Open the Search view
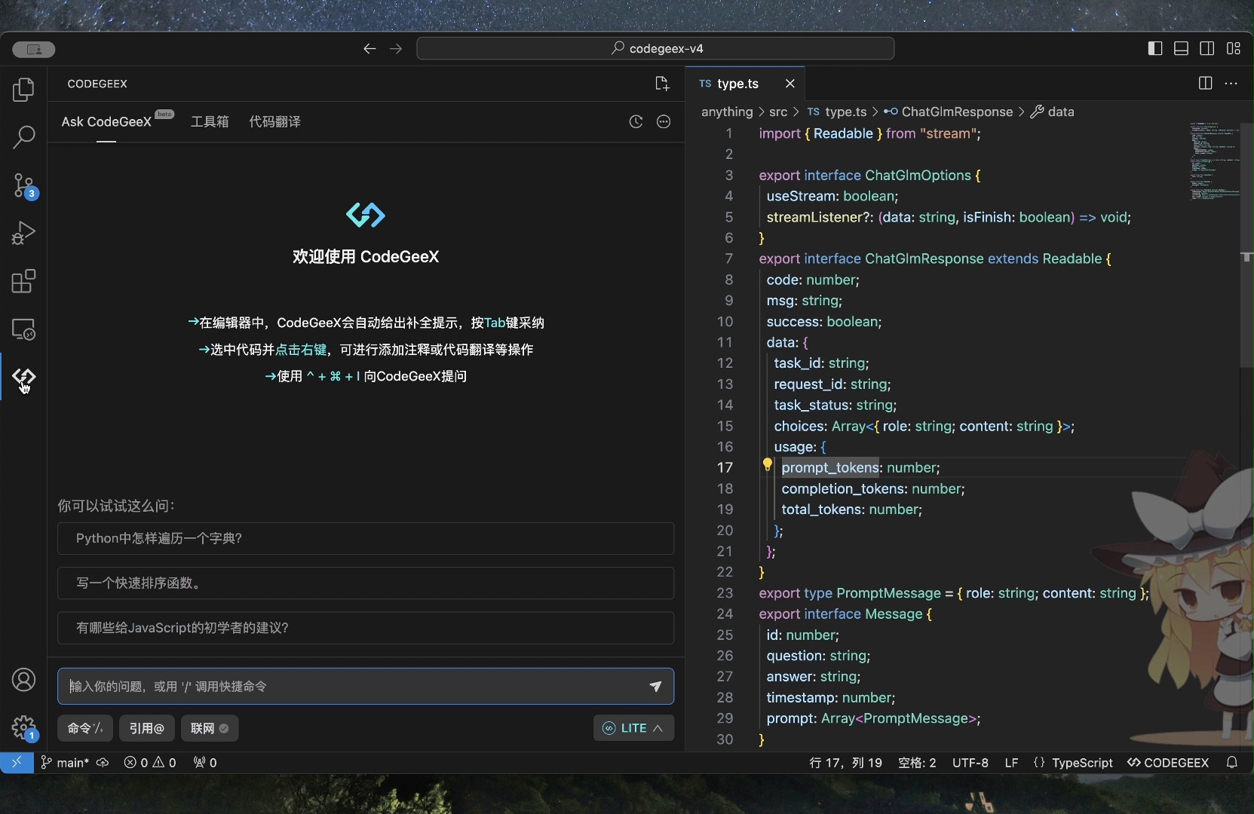Viewport: 1254px width, 814px height. pos(23,137)
